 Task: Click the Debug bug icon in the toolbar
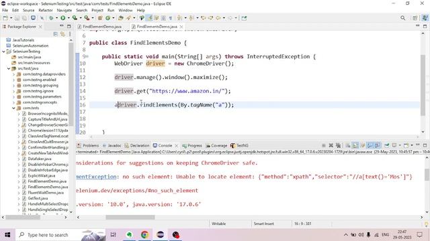click(51, 18)
